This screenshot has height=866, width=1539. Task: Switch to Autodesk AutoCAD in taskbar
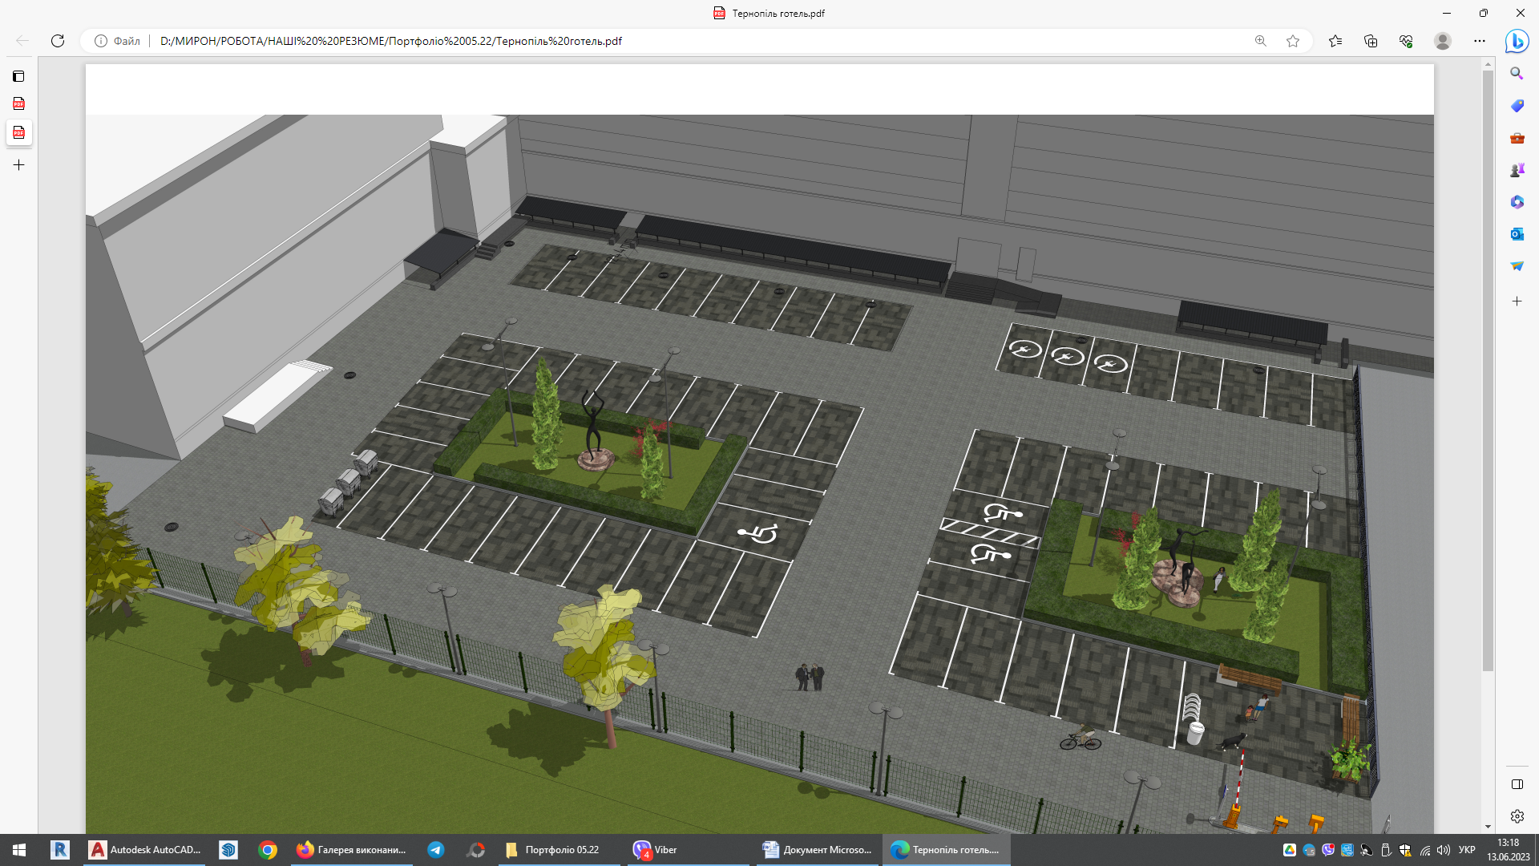[x=145, y=850]
